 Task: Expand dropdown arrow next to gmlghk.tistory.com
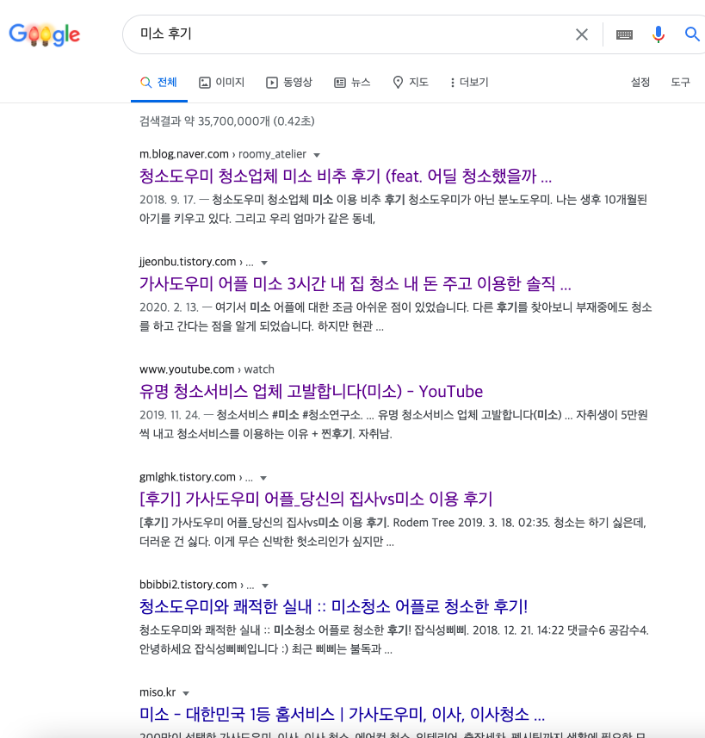[263, 478]
